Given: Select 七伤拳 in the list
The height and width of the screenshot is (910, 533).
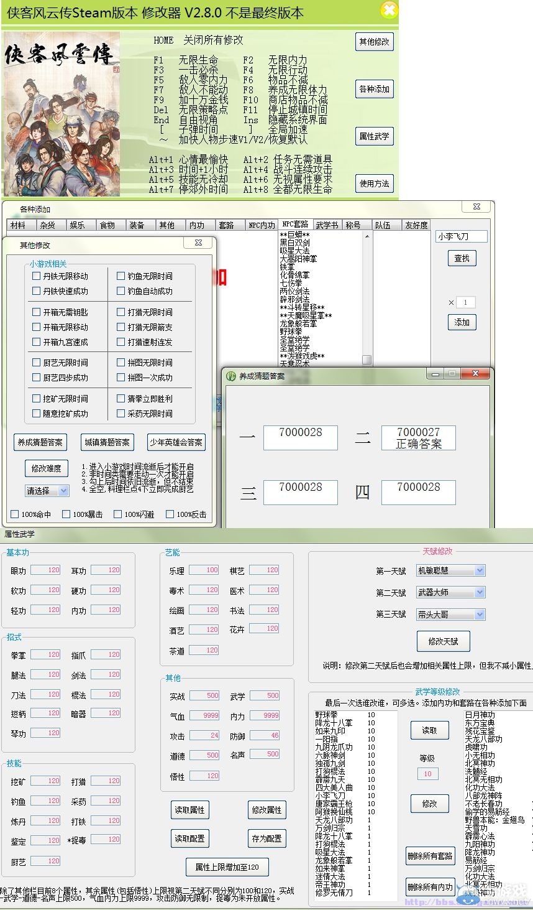Looking at the screenshot, I should click(291, 283).
